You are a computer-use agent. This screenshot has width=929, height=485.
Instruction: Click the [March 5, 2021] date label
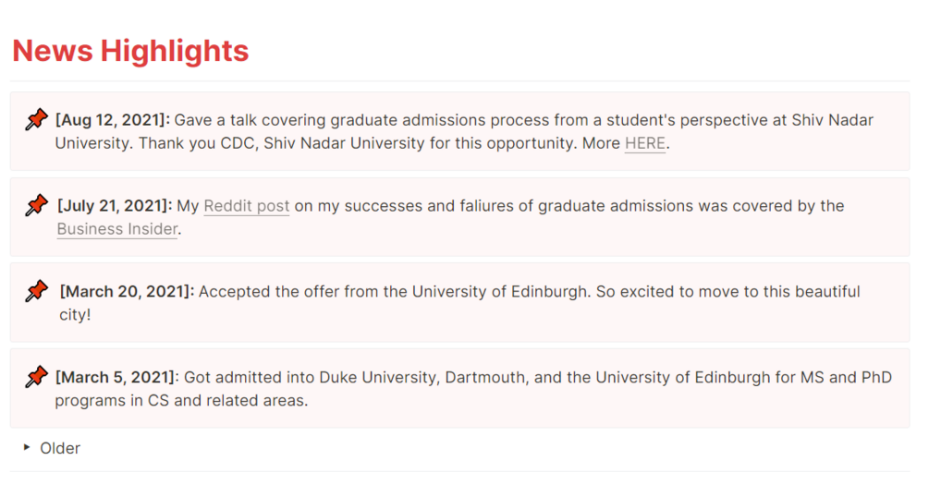[116, 377]
